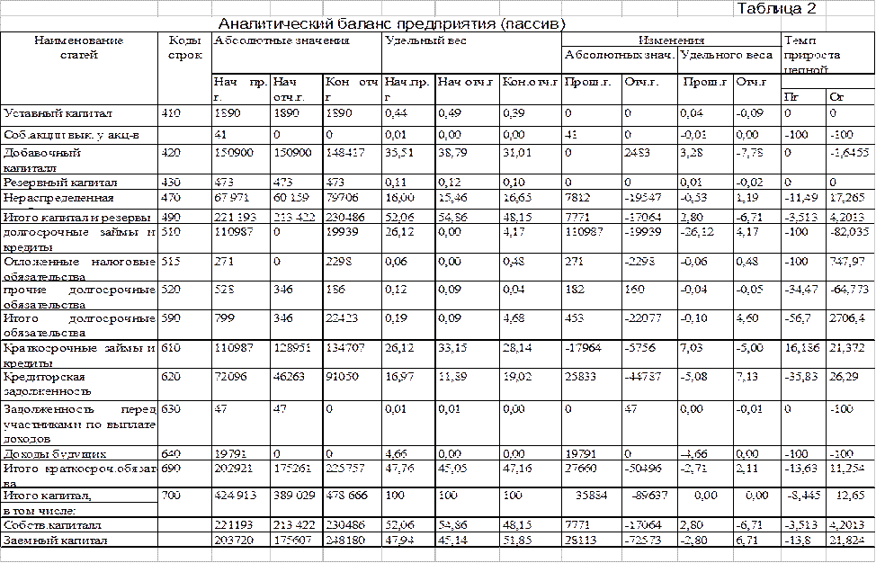Image resolution: width=876 pixels, height=563 pixels.
Task: Click the first column header for balance items
Action: pos(75,47)
